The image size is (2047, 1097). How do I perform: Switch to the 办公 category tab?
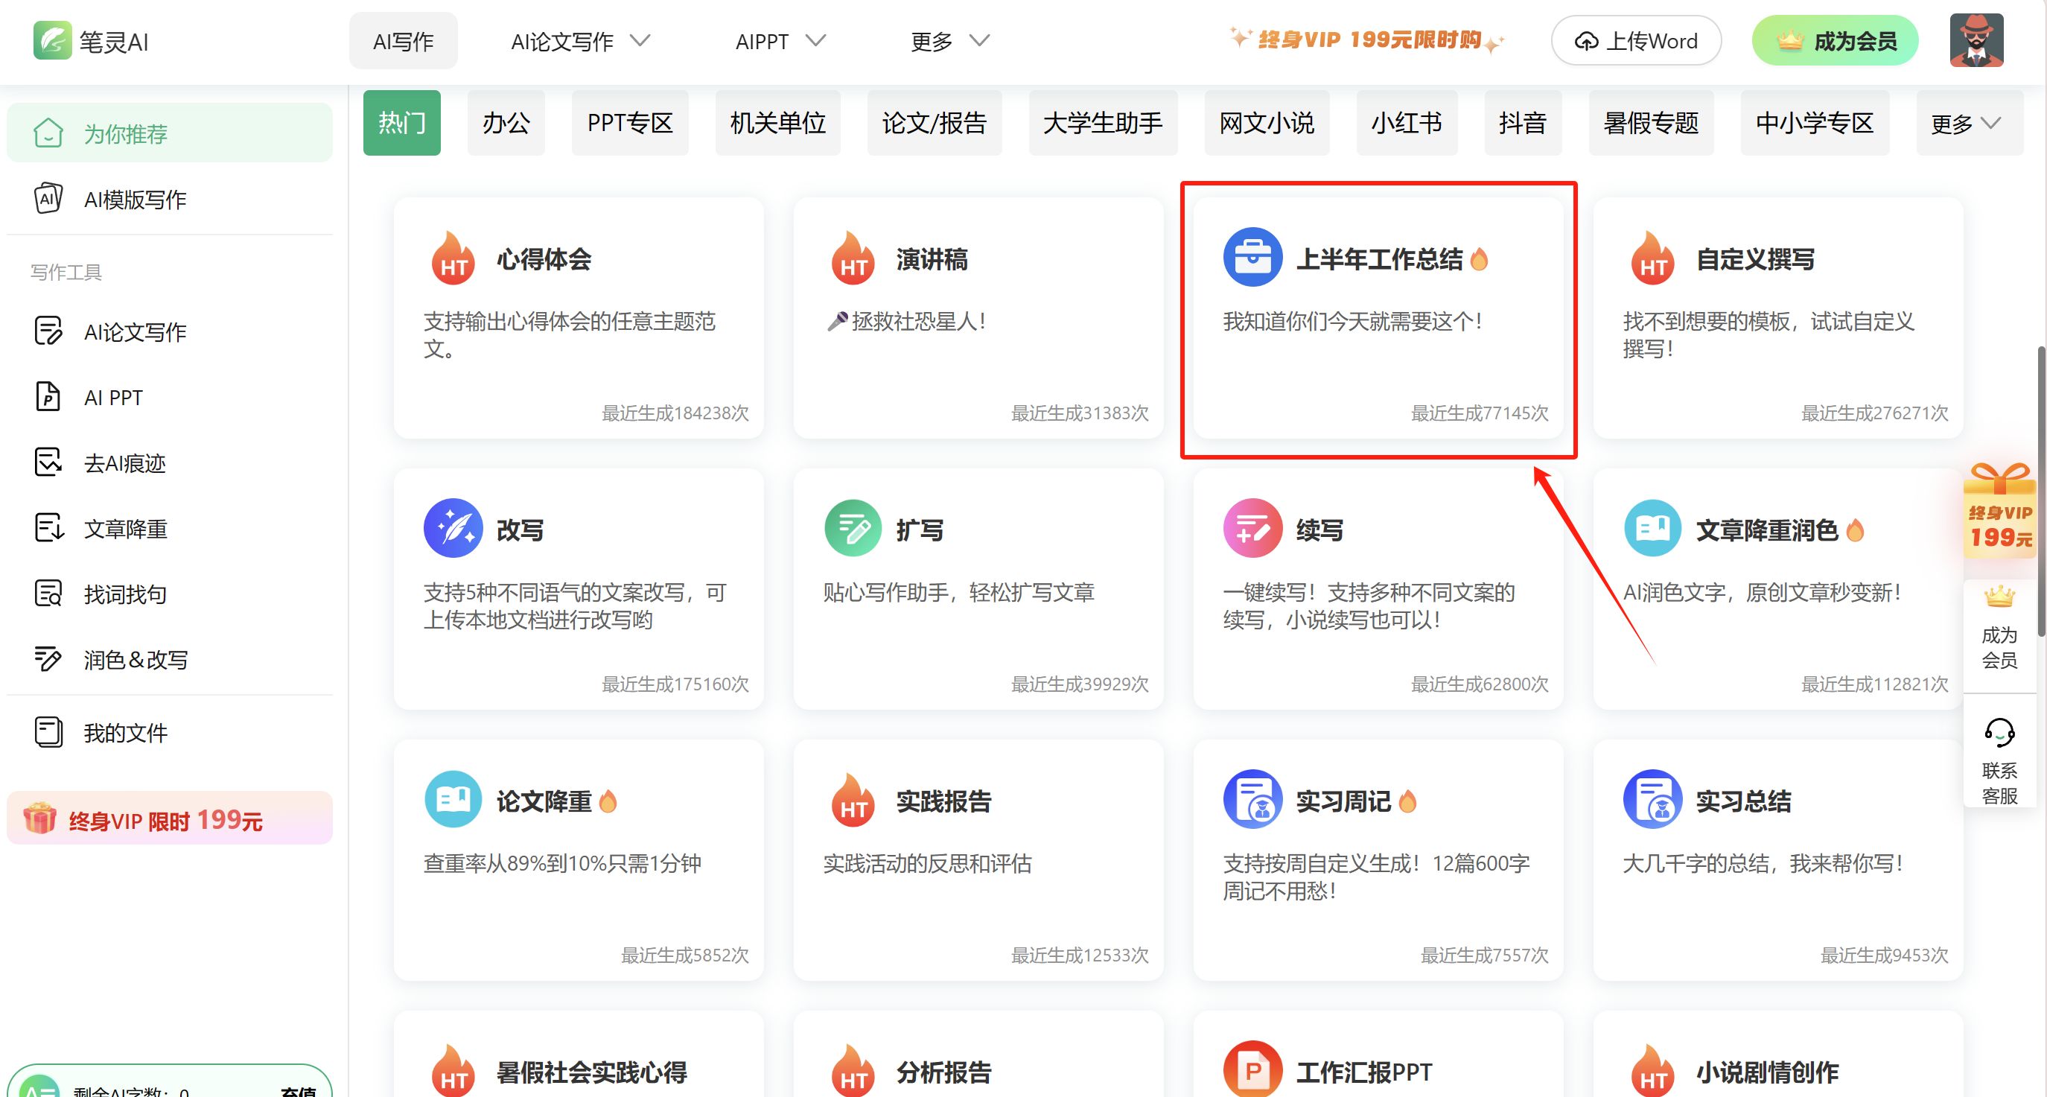coord(506,123)
